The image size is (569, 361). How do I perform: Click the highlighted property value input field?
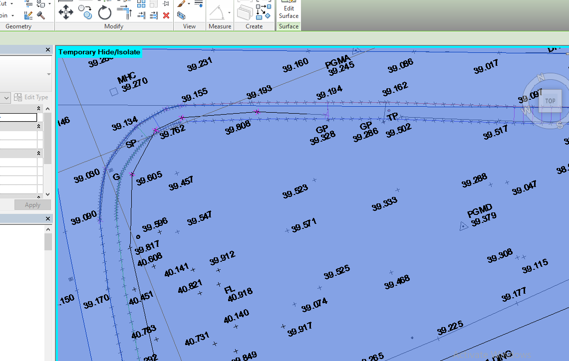(x=18, y=118)
